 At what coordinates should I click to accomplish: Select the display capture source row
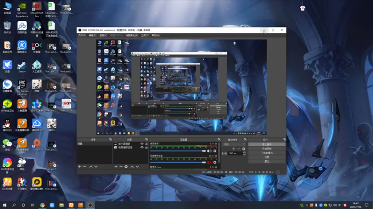point(131,144)
